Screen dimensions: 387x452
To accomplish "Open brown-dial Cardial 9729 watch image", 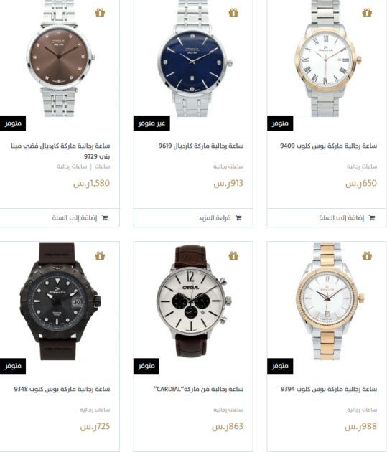I will tap(60, 58).
